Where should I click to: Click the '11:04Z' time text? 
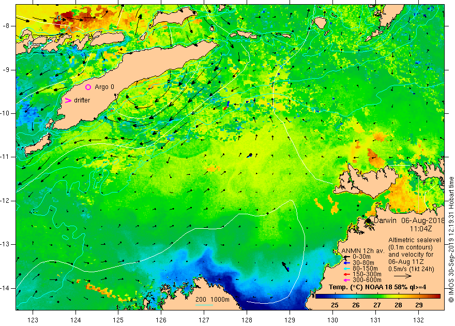[x=421, y=229]
